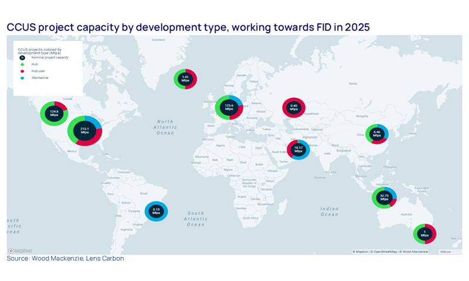This screenshot has height=281, width=469.
Task: Open the © Wood Mackenzie attribution link
Action: (x=413, y=252)
